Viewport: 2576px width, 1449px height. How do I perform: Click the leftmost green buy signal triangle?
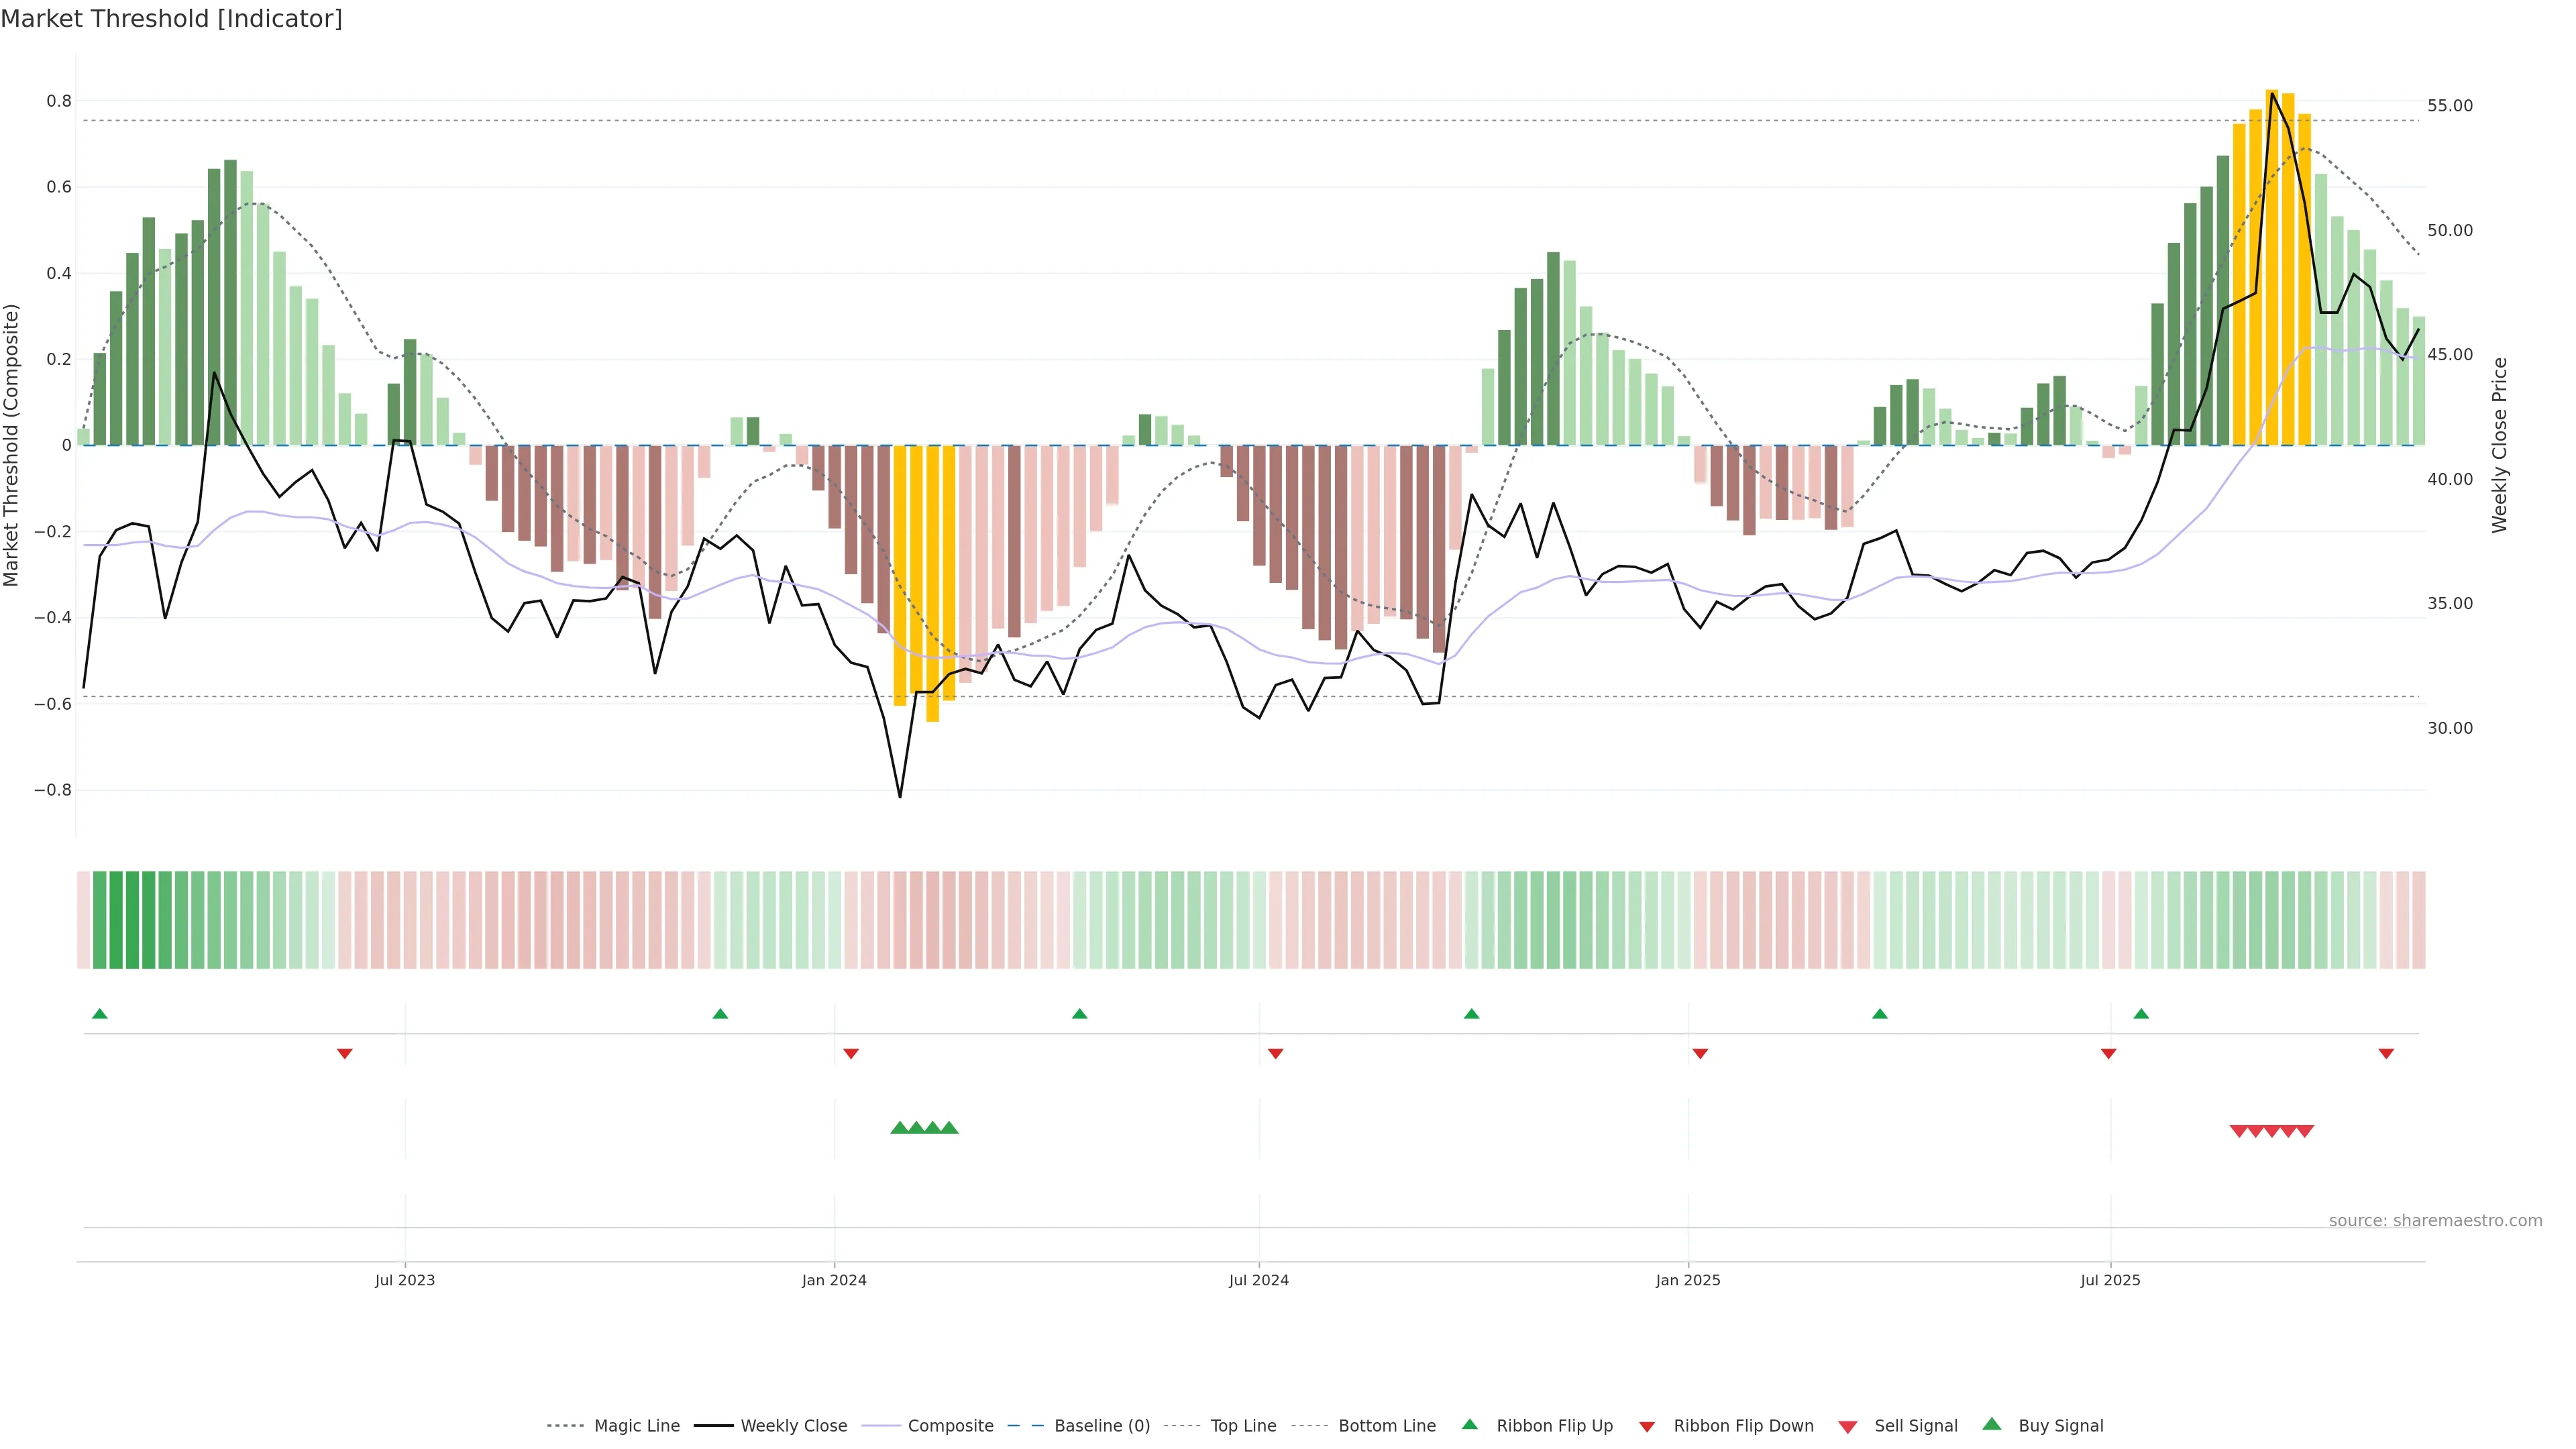tap(899, 1128)
